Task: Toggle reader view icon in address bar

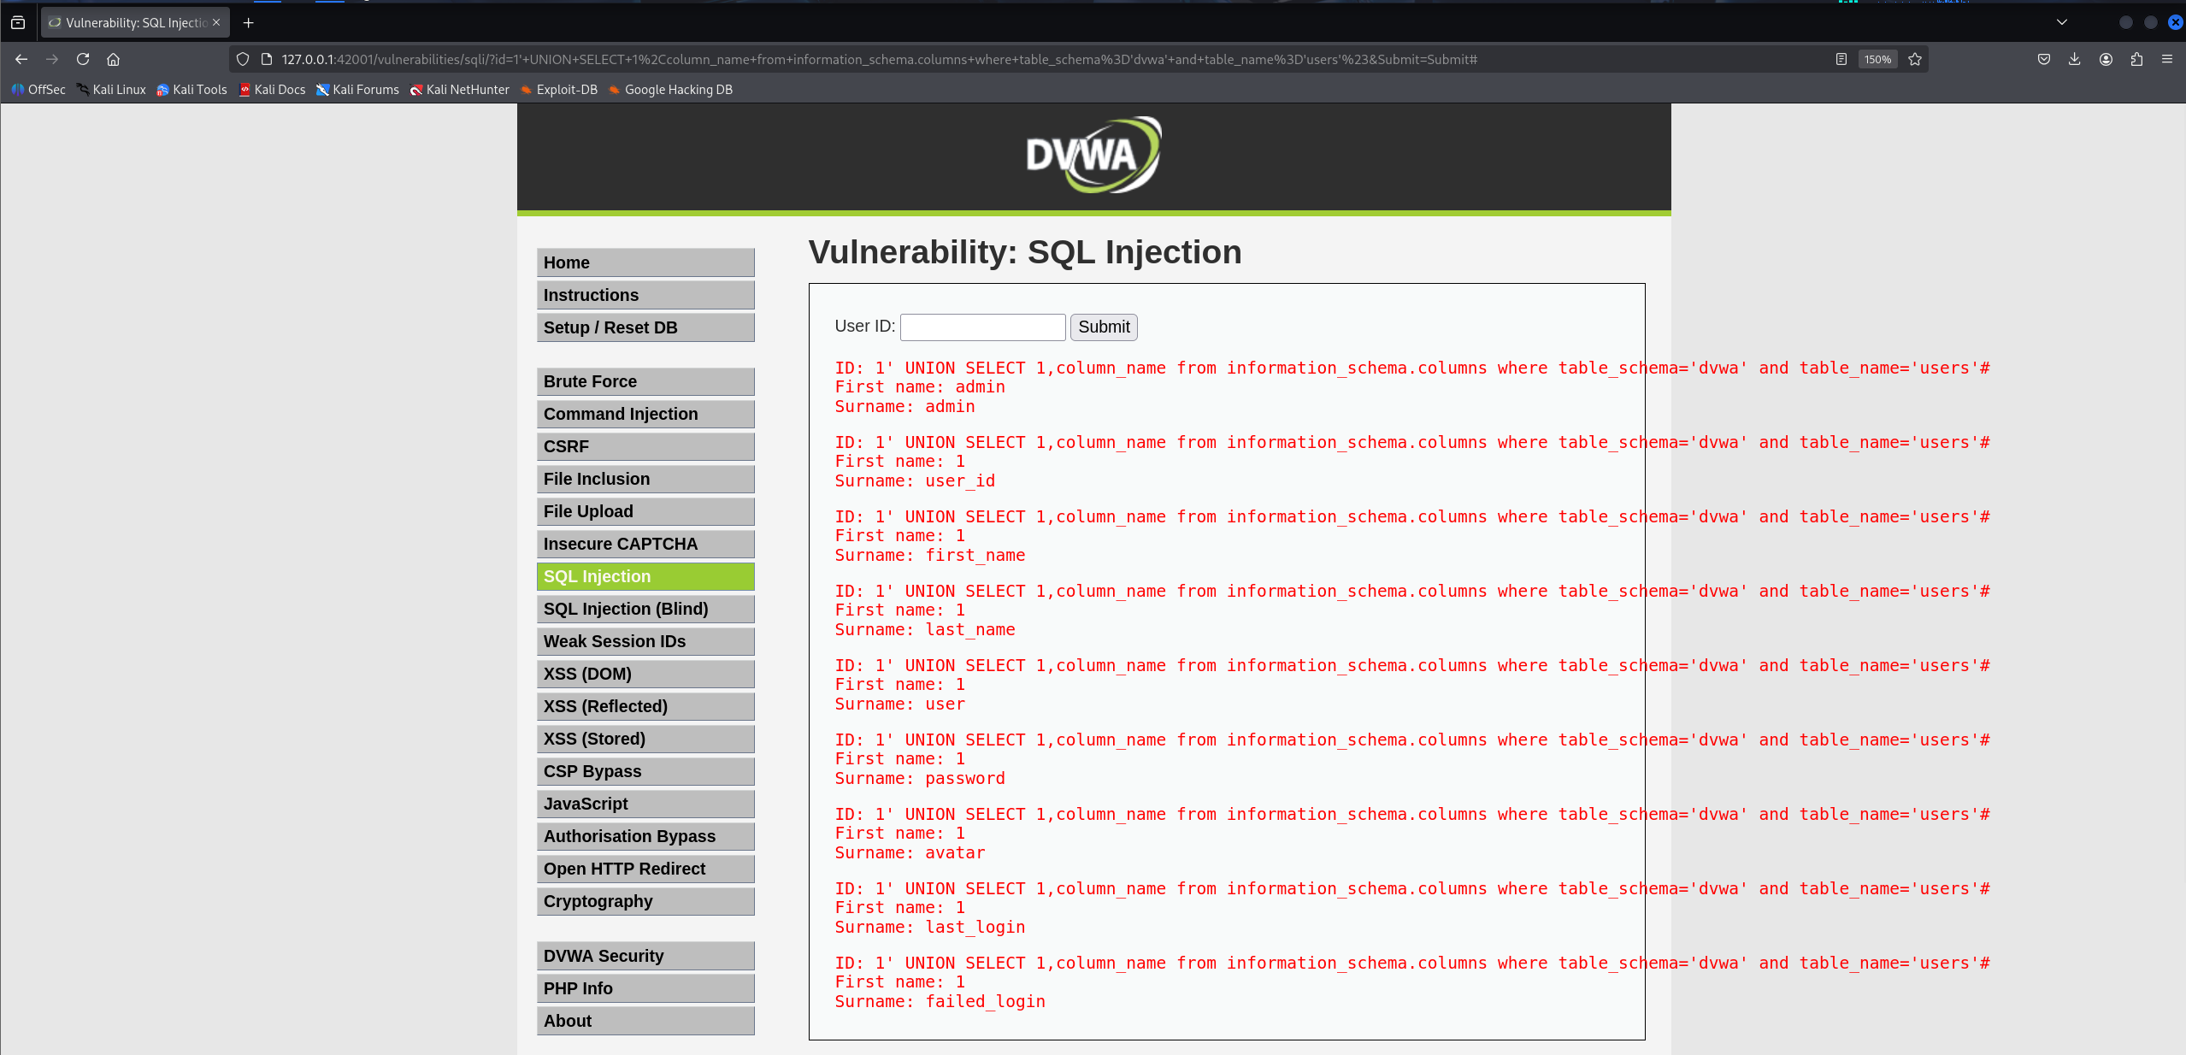Action: 1841,59
